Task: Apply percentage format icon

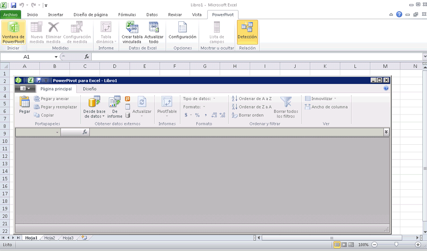Action: pos(197,115)
